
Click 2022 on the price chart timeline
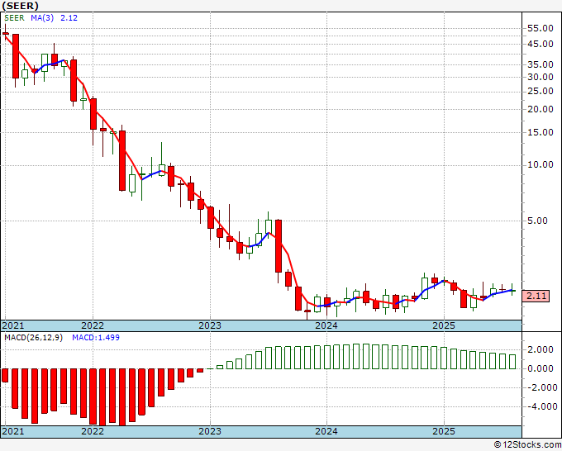[x=93, y=325]
